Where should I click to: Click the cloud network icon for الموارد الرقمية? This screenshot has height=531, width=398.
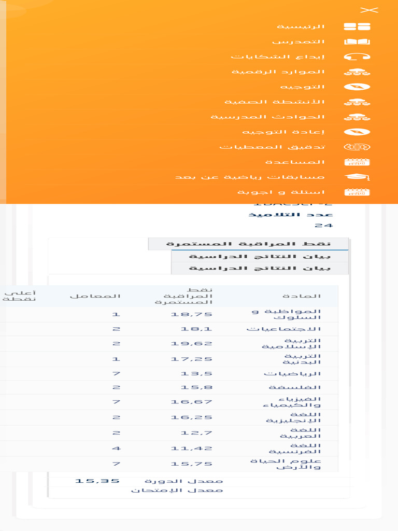[x=357, y=72]
